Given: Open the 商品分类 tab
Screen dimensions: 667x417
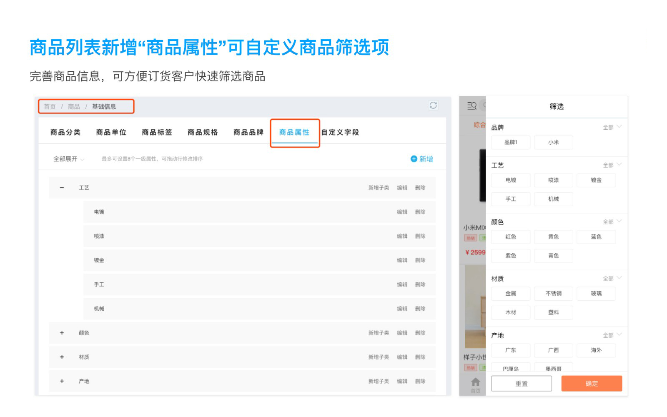Looking at the screenshot, I should pos(65,132).
